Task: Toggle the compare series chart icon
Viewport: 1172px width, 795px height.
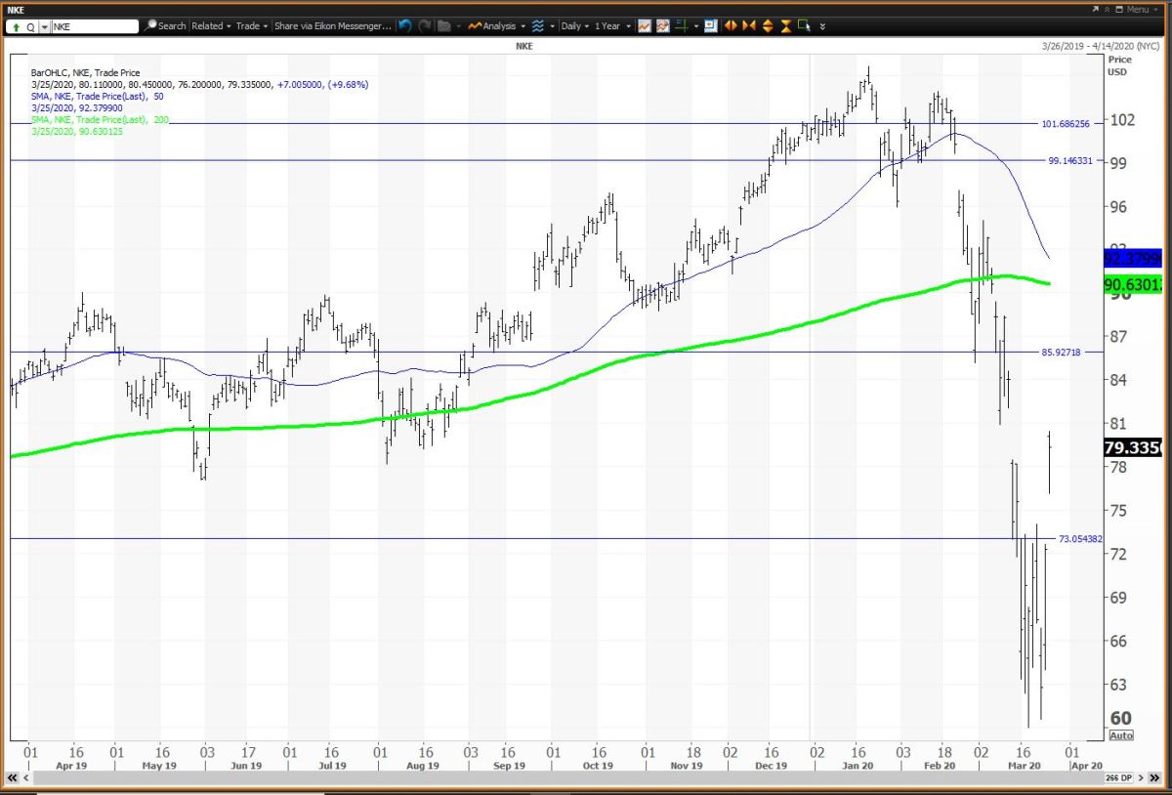Action: (x=662, y=26)
